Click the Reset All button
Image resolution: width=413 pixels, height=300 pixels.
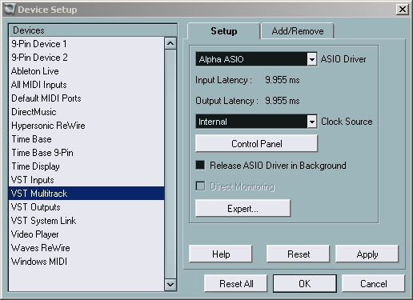(236, 283)
